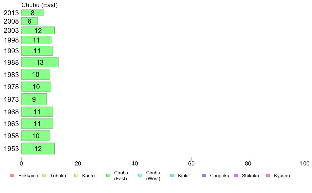Viewport: 312px width, 193px height.
Task: Click the 100 tick on horizontal axis
Action: [x=305, y=164]
